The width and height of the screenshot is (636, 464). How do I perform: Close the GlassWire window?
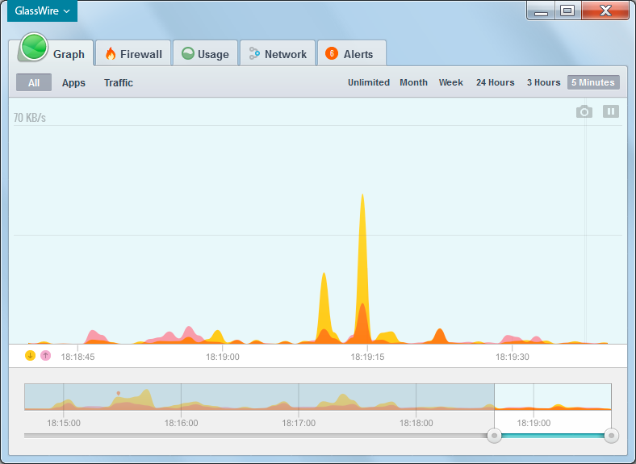[605, 10]
